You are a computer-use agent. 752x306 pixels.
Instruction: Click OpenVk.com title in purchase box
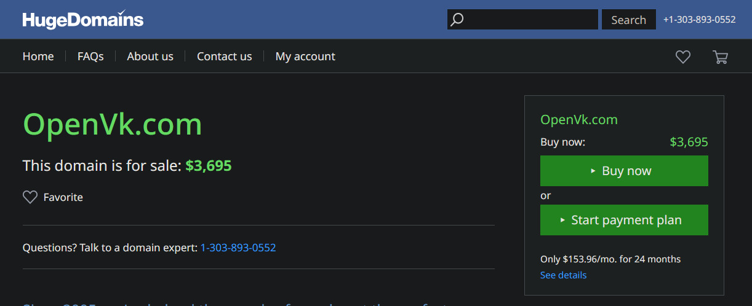coord(579,120)
